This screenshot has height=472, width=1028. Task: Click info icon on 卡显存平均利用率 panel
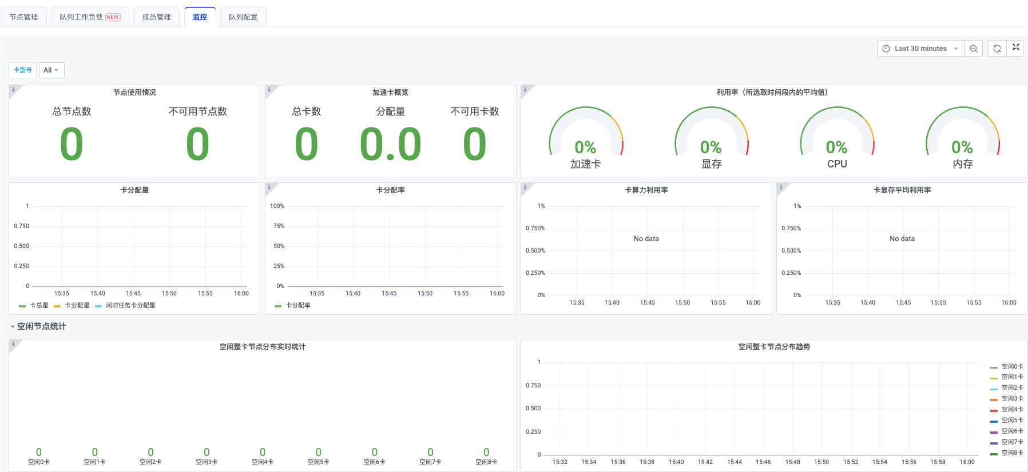781,187
